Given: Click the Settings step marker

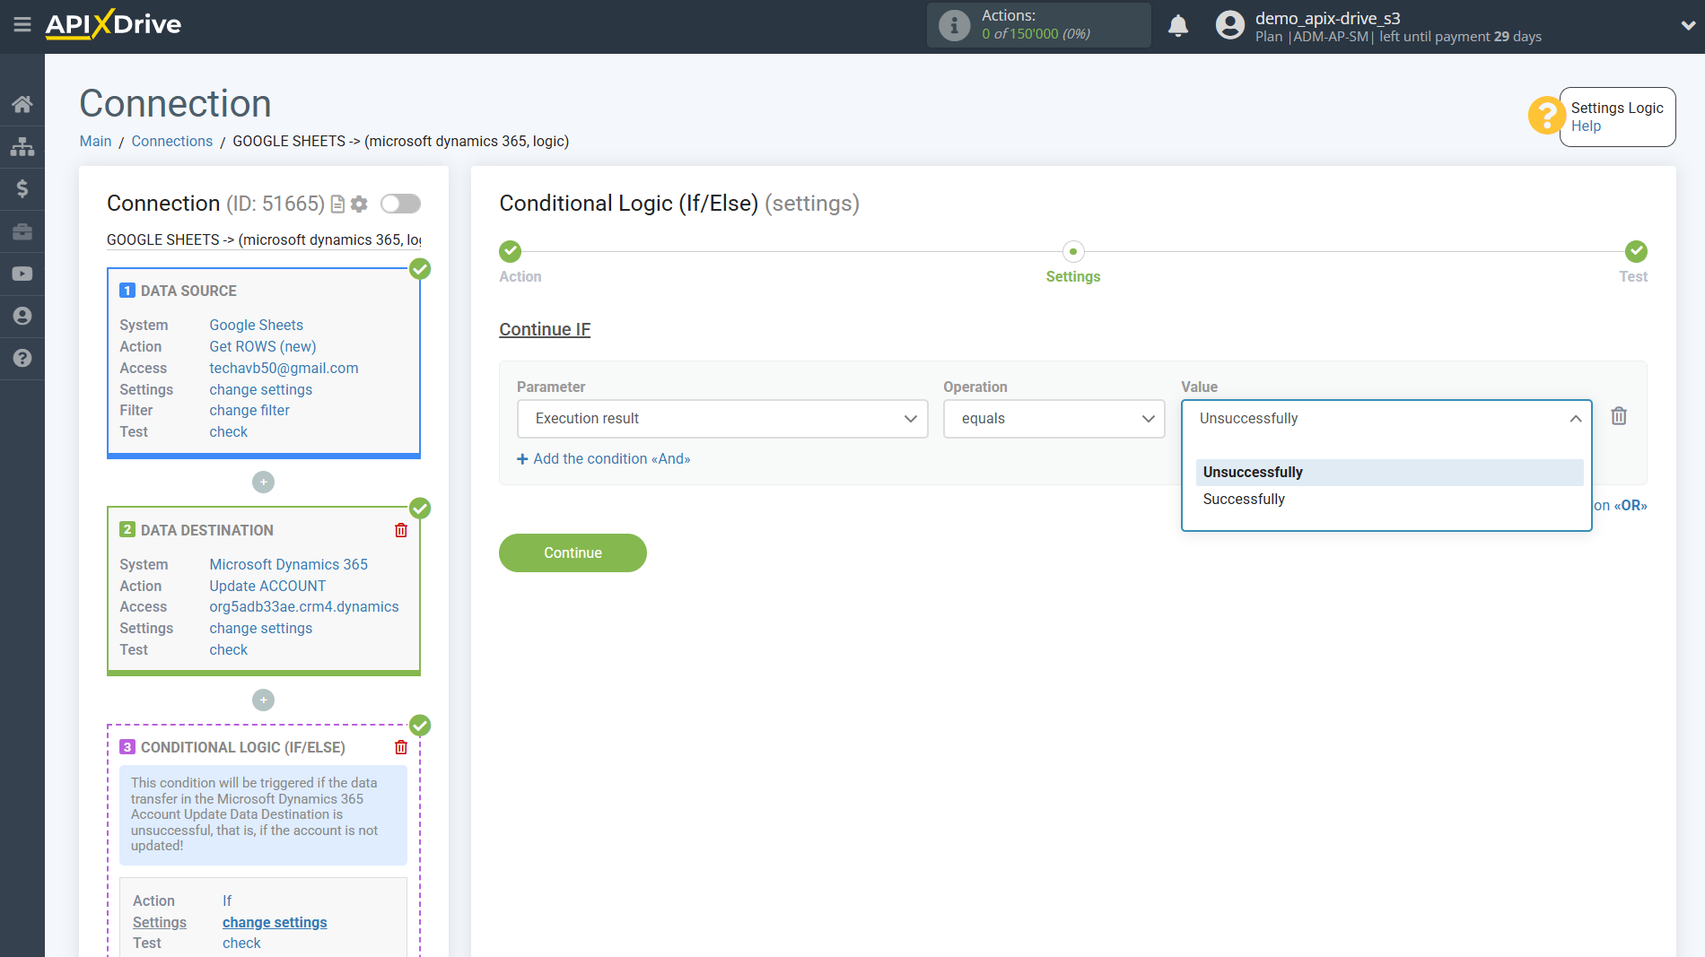Looking at the screenshot, I should [x=1073, y=251].
